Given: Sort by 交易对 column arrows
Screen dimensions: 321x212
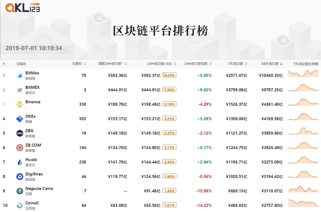Looking at the screenshot, I should [x=85, y=64].
